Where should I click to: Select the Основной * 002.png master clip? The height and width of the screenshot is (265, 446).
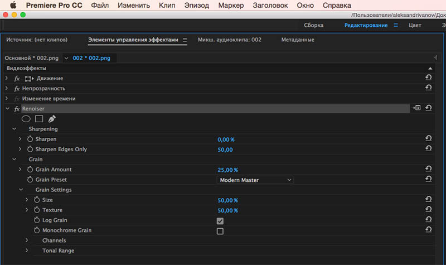(x=31, y=58)
